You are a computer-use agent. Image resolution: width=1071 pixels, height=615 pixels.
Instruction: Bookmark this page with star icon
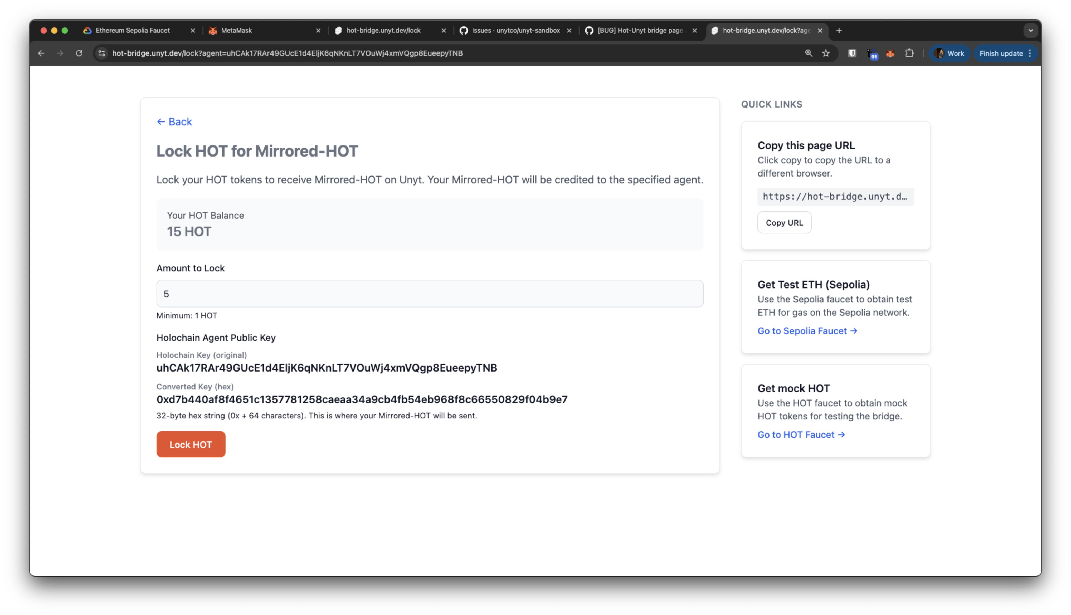826,53
